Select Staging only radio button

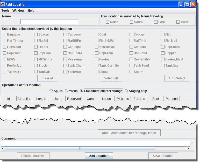pos(126,91)
